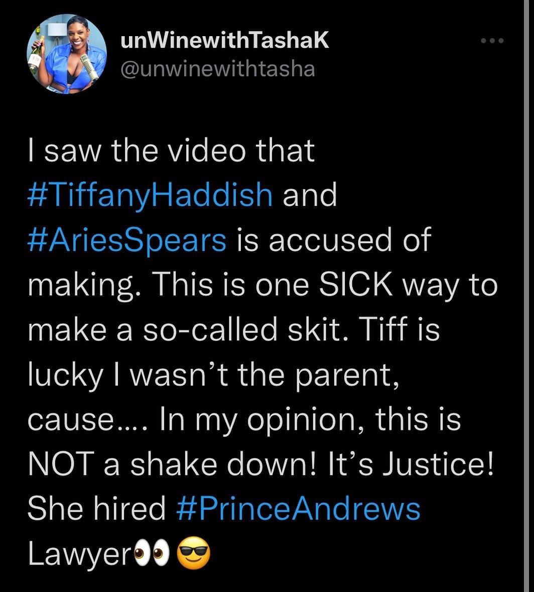
Task: Open the #TiffanyHaddish hashtag
Action: (150, 195)
